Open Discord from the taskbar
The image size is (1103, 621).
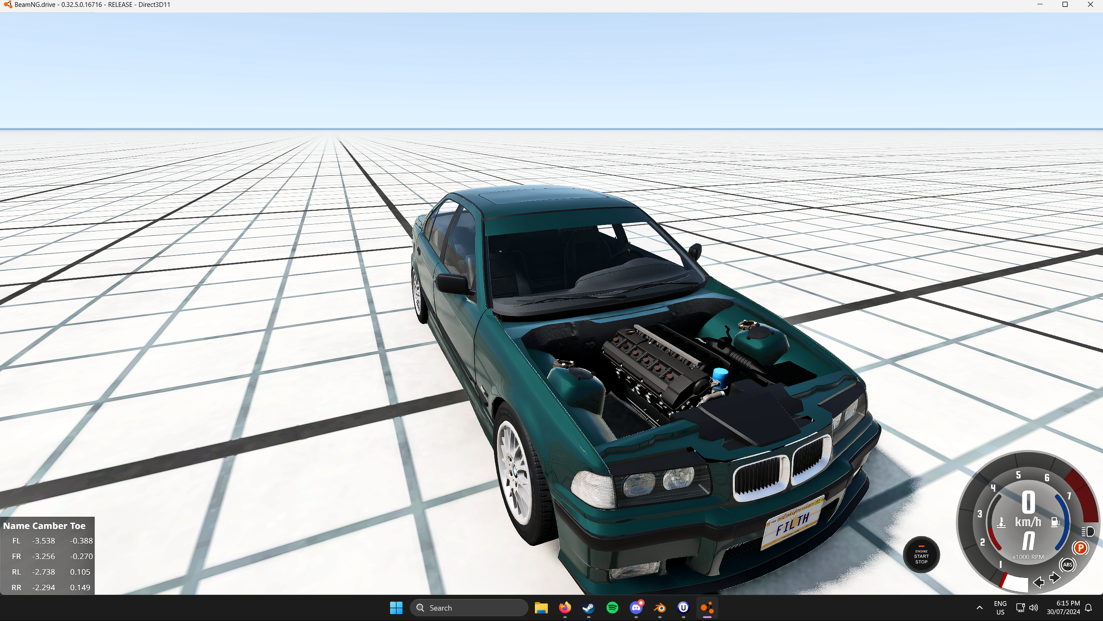tap(636, 608)
